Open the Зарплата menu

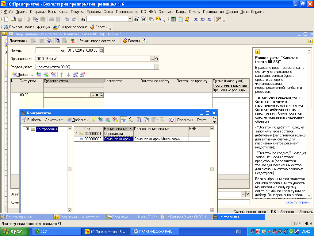[166, 12]
